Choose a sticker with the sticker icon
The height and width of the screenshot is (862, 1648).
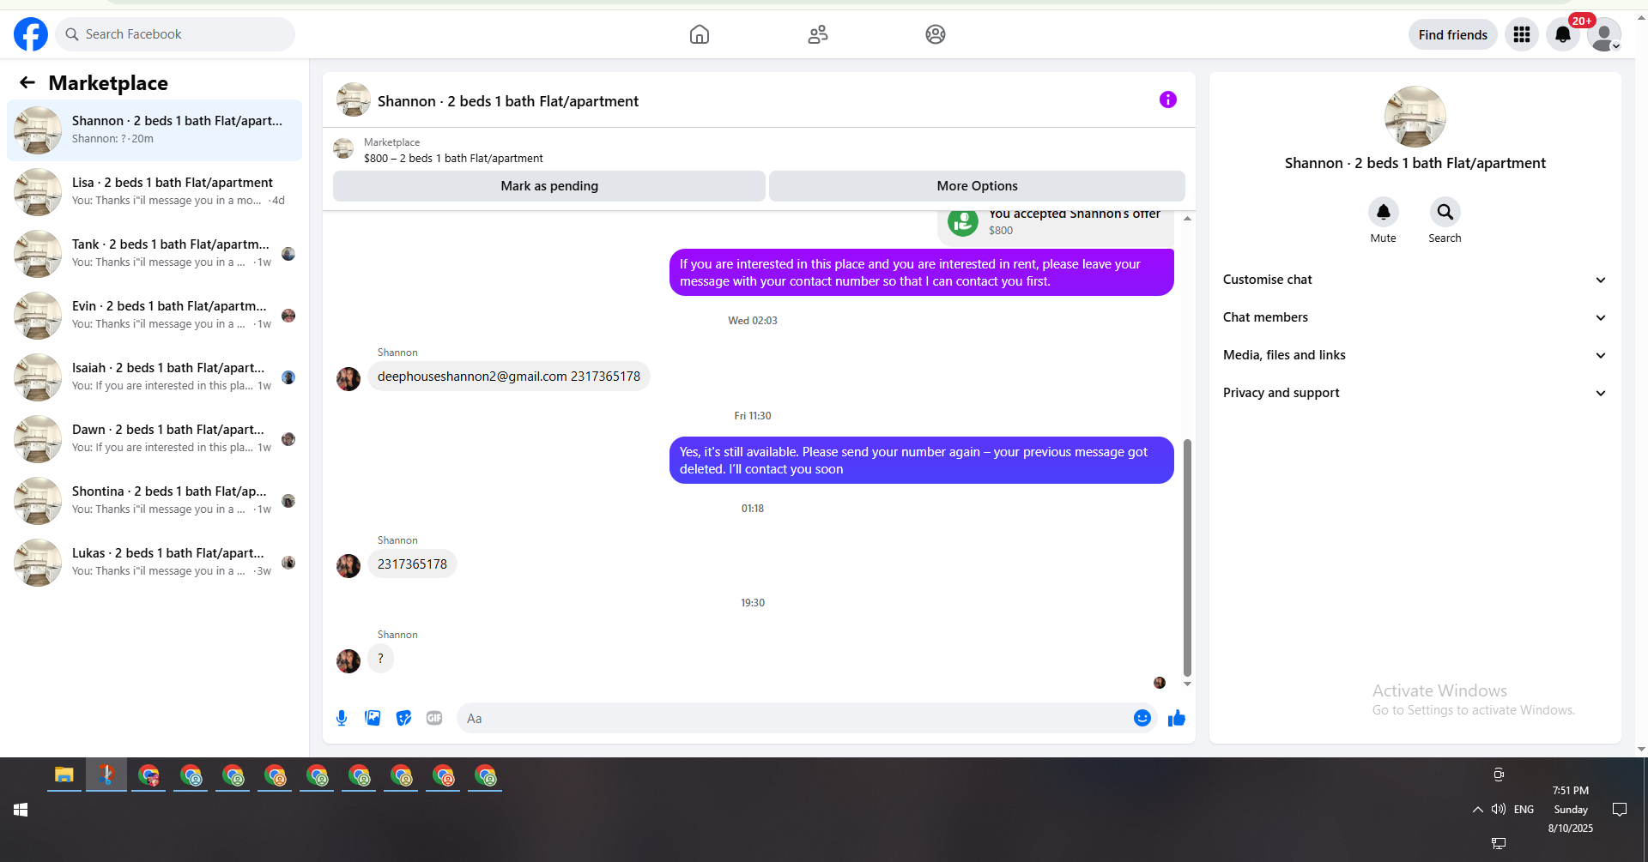pos(403,718)
